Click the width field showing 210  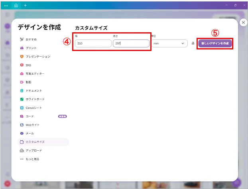click(93, 43)
